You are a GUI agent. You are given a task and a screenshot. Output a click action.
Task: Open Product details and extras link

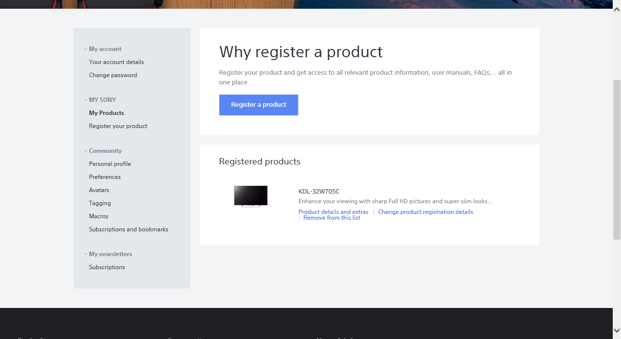click(x=333, y=212)
